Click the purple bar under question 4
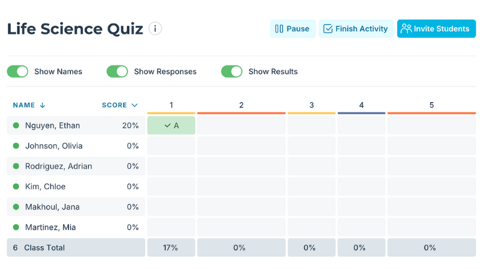Screen dimensions: 480x269 pos(361,113)
